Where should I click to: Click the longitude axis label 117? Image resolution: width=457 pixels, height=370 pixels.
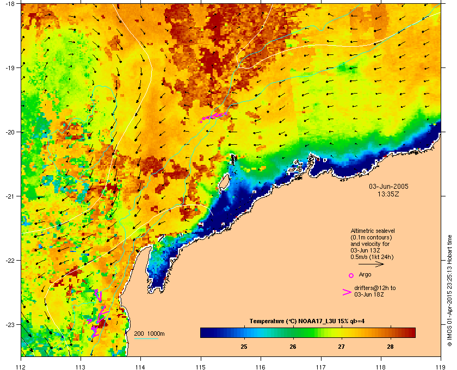point(321,367)
